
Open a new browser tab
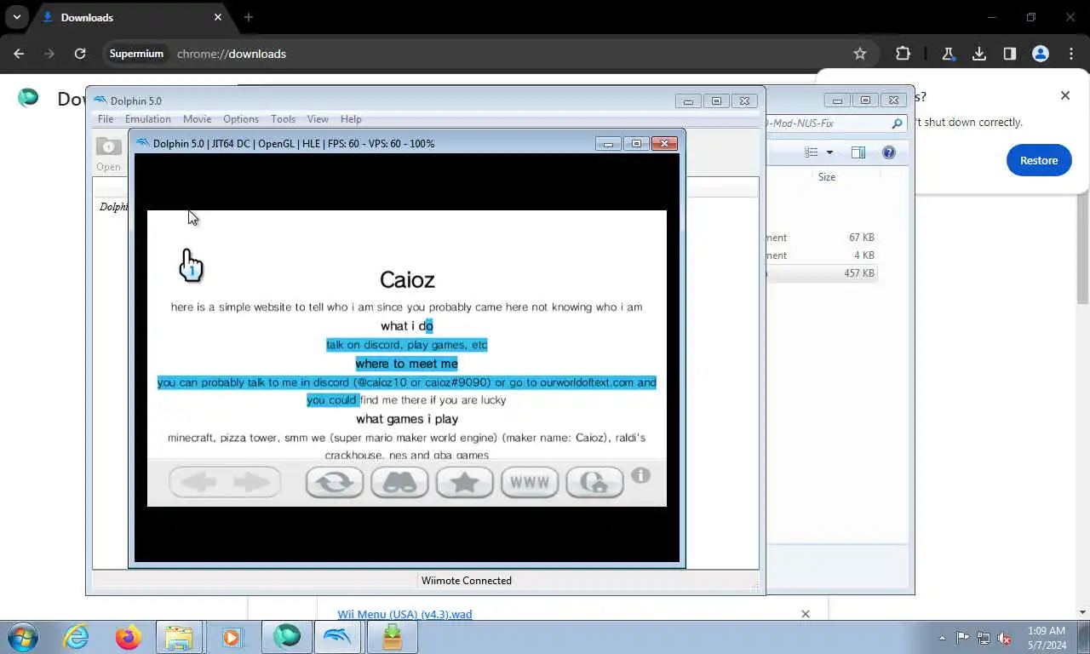point(249,17)
